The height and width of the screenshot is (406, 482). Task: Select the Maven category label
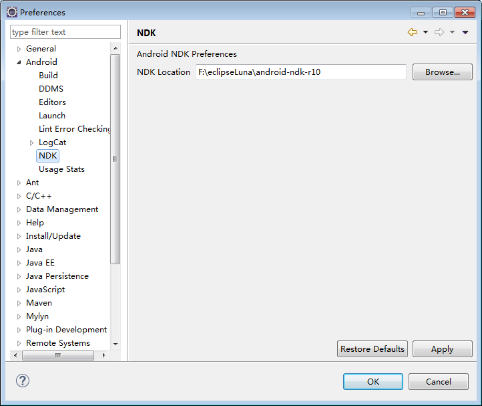[39, 303]
